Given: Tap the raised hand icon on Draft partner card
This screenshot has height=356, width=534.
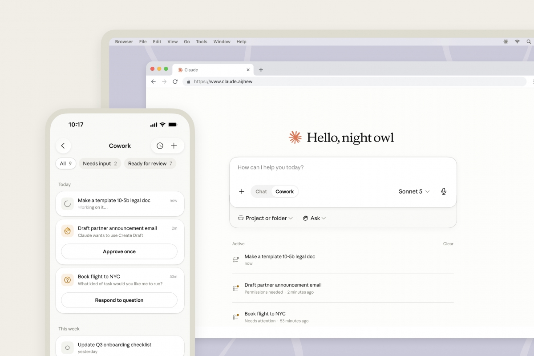Looking at the screenshot, I should click(x=67, y=231).
